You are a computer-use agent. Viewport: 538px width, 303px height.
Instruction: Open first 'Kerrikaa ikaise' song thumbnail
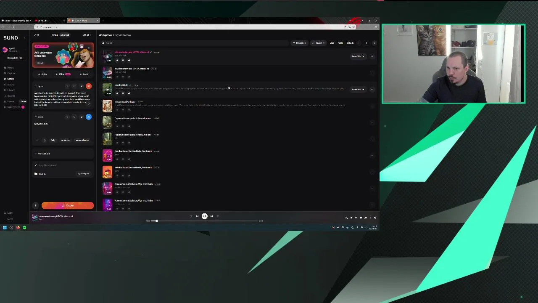pyautogui.click(x=107, y=155)
